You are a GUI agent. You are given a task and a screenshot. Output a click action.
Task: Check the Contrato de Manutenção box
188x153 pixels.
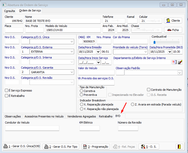click(149, 90)
